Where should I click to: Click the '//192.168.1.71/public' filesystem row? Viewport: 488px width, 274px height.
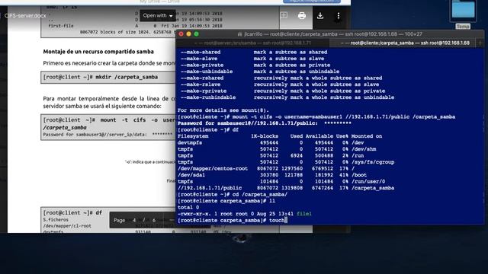point(286,188)
